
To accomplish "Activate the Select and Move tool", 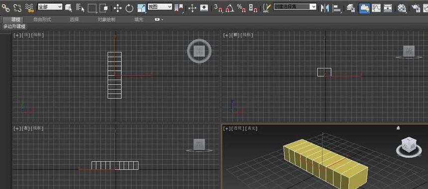I will 117,8.
